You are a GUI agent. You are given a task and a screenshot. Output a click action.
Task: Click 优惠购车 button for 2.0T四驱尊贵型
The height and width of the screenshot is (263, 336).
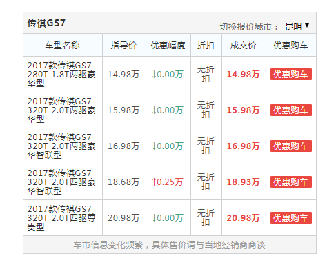point(291,217)
